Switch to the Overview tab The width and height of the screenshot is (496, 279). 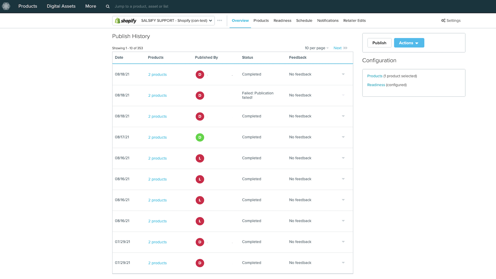[x=240, y=20]
